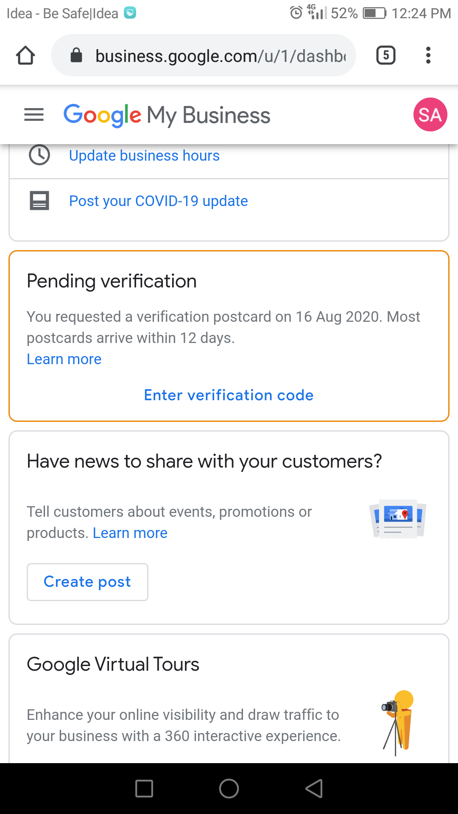The width and height of the screenshot is (458, 814).
Task: Click the COVID-19 post icon
Action: (39, 201)
